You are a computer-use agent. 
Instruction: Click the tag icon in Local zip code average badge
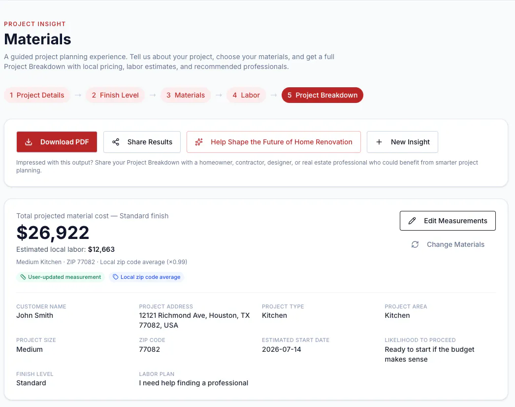[116, 277]
